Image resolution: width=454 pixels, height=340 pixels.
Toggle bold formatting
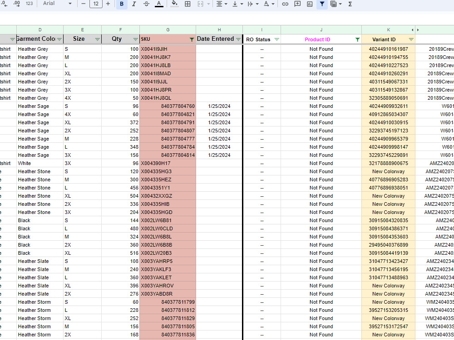(x=122, y=4)
